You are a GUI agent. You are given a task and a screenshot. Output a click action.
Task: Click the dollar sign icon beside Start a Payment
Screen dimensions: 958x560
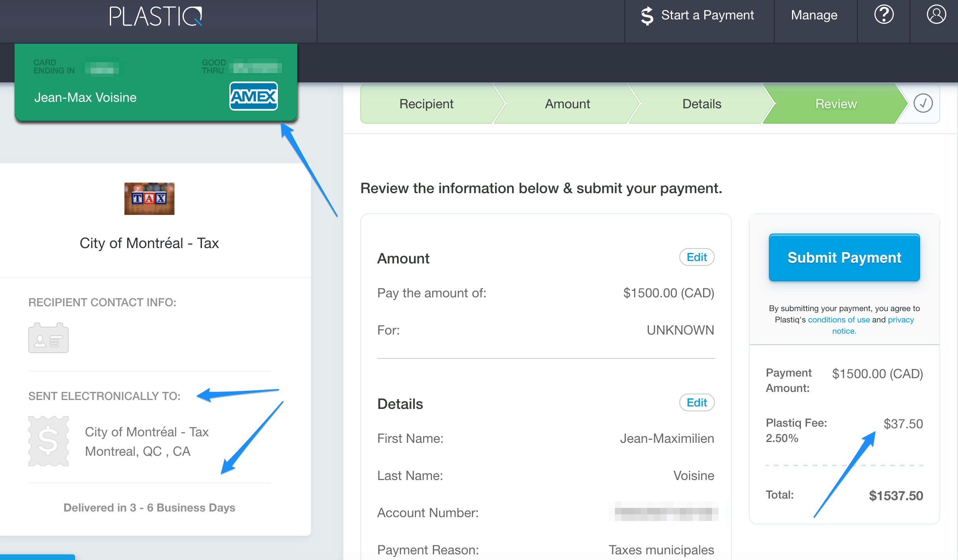[647, 16]
